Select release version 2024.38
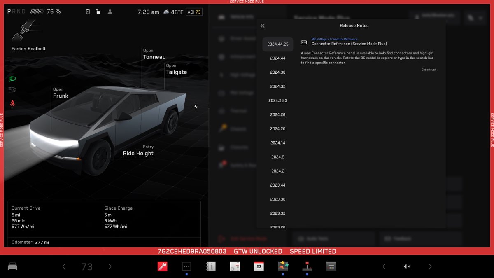 point(278,72)
